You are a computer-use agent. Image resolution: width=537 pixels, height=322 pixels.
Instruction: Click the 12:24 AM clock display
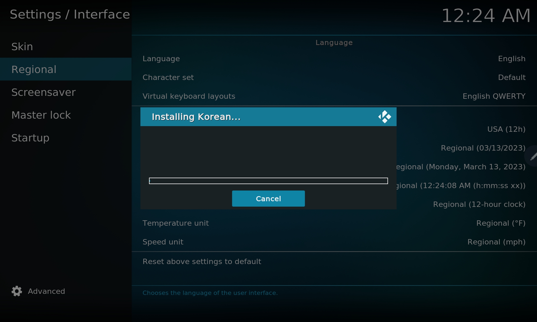486,16
